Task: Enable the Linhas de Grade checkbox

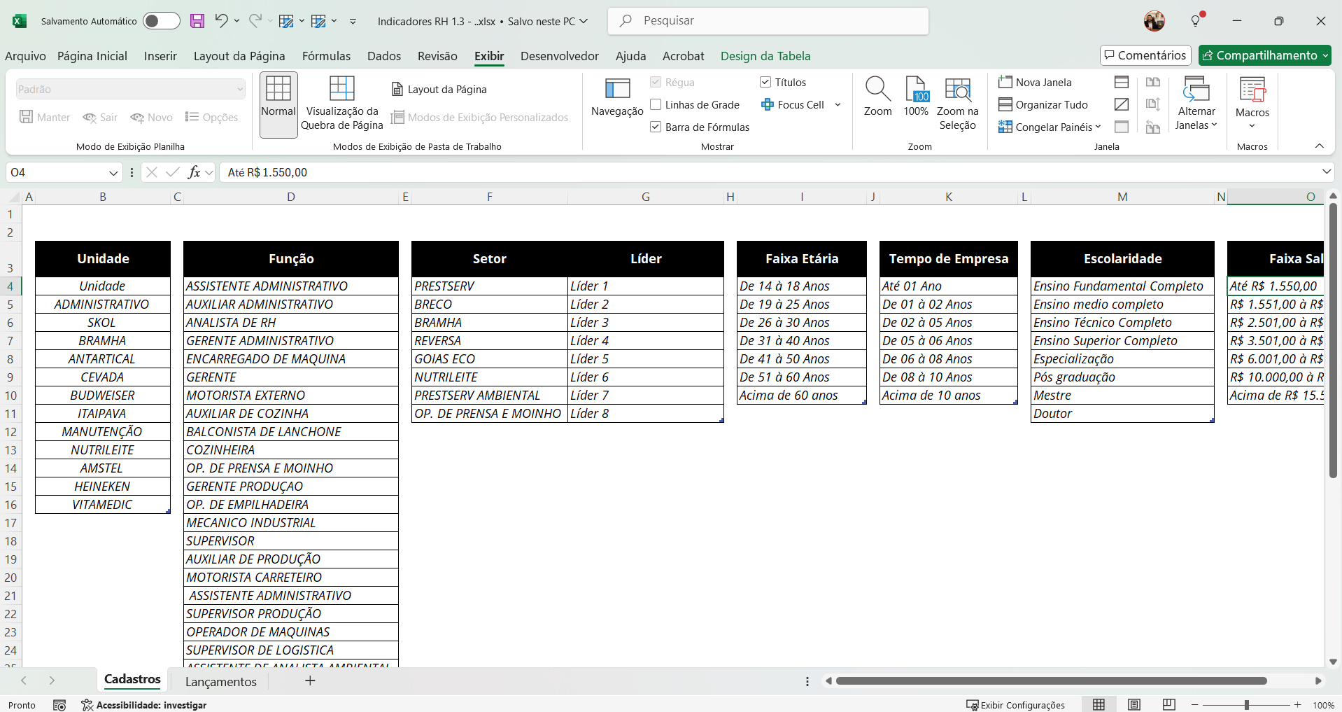Action: (x=656, y=104)
